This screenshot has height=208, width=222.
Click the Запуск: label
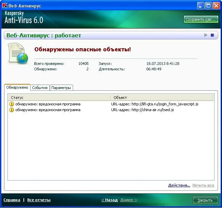click(105, 64)
